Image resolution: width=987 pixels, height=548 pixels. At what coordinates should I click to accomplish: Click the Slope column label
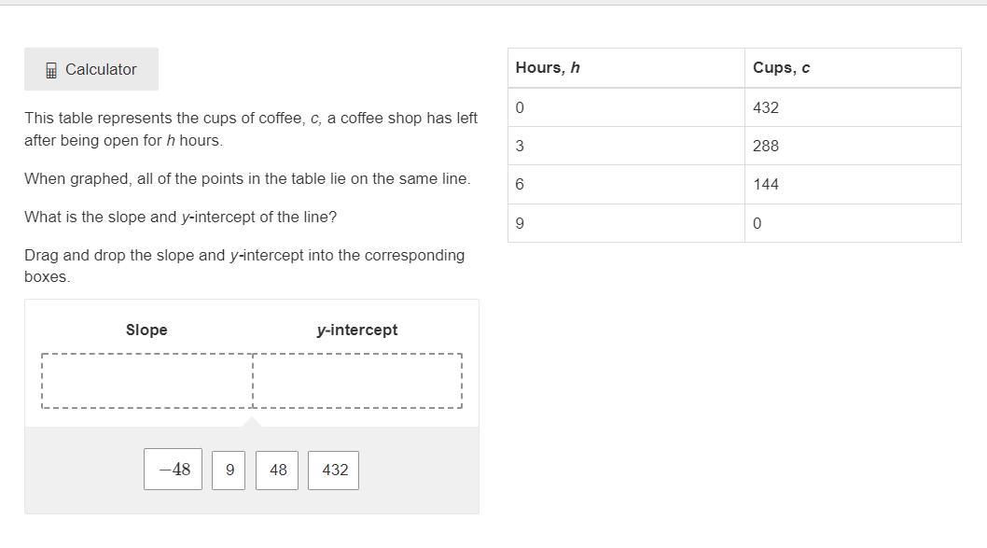tap(146, 330)
